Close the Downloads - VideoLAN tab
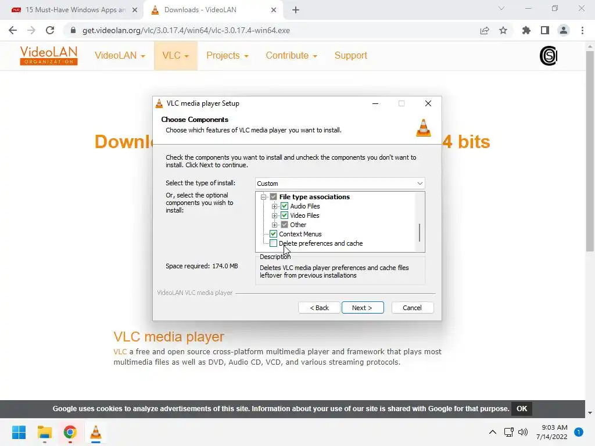Screen dimensions: 595x446 point(274,10)
